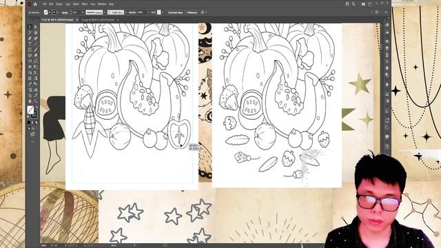Viewport: 441px width, 248px height.
Task: Click the Document Setup button
Action: 175,12
